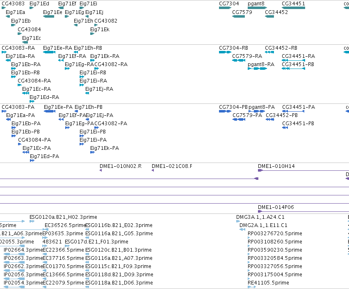Click the Eig71Ea gene label
Image resolution: width=349 pixels, height=289 pixels.
tap(15, 12)
